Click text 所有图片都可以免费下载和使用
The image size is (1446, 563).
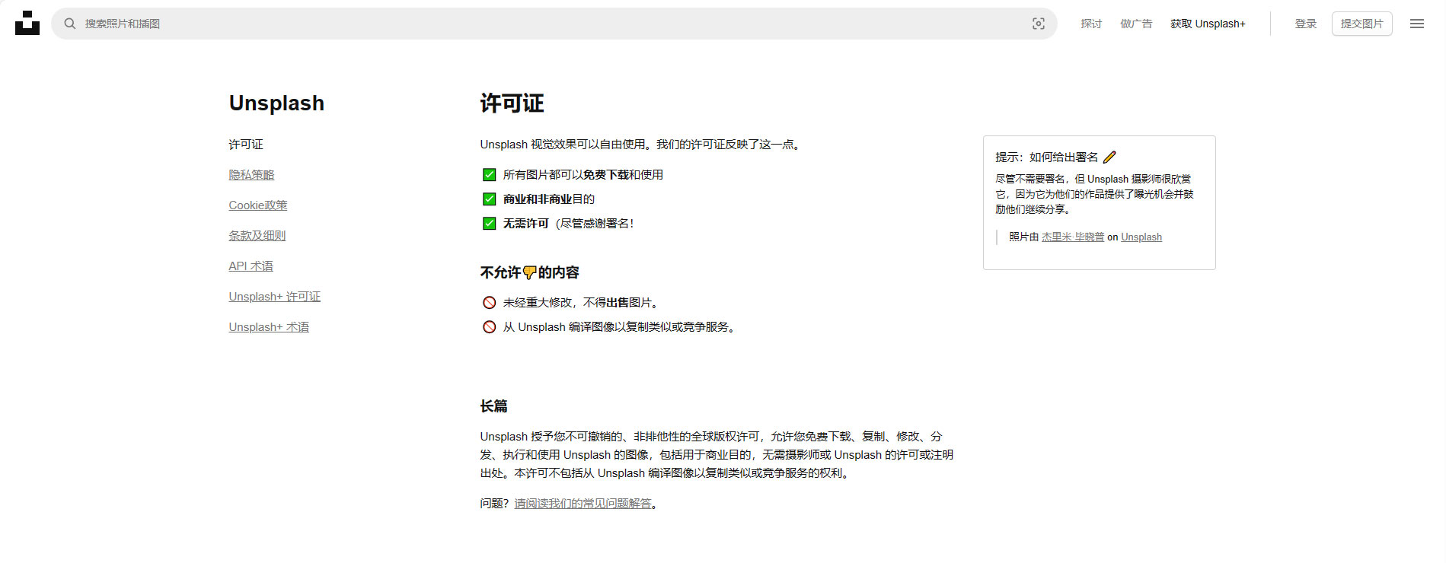click(x=583, y=175)
